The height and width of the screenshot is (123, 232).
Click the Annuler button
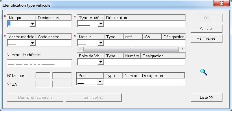tap(206, 29)
